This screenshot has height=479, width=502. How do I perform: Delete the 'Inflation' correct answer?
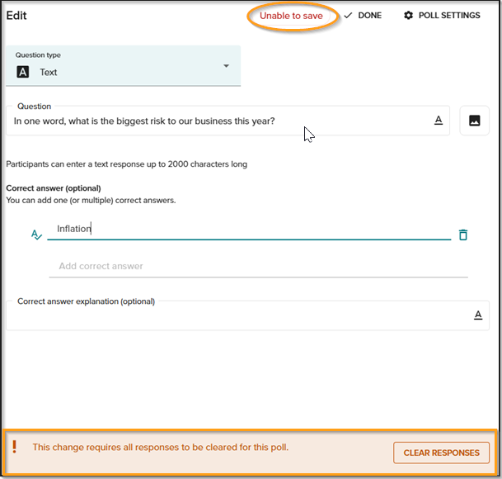(x=463, y=235)
